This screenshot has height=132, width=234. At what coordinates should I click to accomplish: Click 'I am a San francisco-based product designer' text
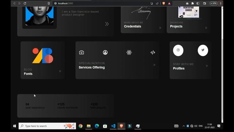tap(80, 13)
